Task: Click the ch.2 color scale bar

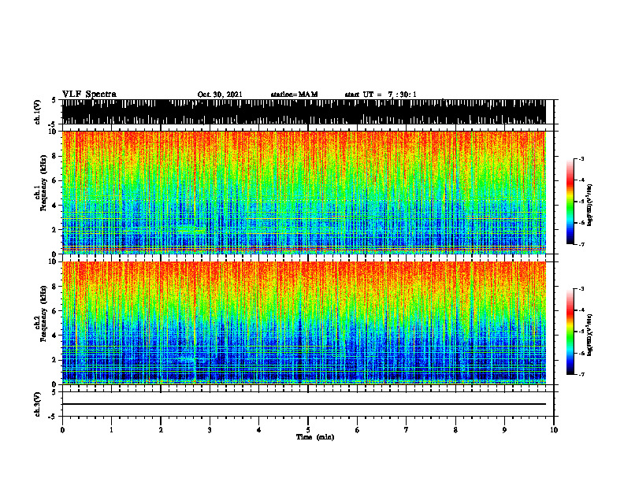Action: pyautogui.click(x=570, y=332)
